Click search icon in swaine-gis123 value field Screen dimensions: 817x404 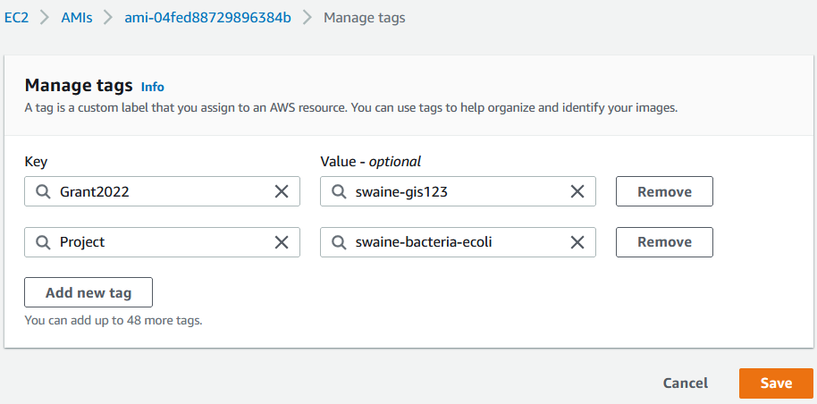coord(339,192)
